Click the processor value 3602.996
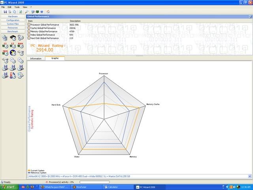This screenshot has width=253, height=190. pos(74,25)
